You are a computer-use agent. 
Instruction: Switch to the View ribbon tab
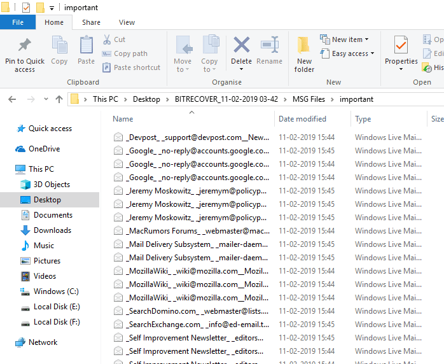127,22
